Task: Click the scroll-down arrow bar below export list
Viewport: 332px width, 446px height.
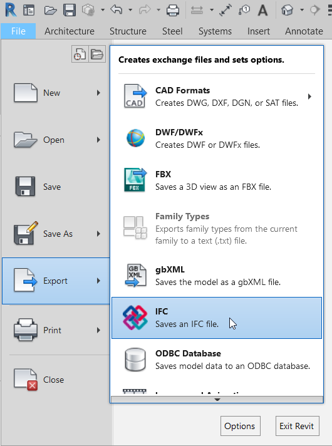Action: point(217,400)
